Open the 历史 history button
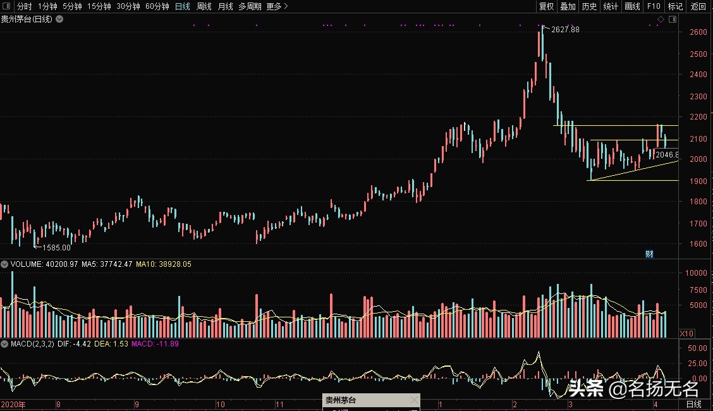The width and height of the screenshot is (713, 411). (x=589, y=6)
